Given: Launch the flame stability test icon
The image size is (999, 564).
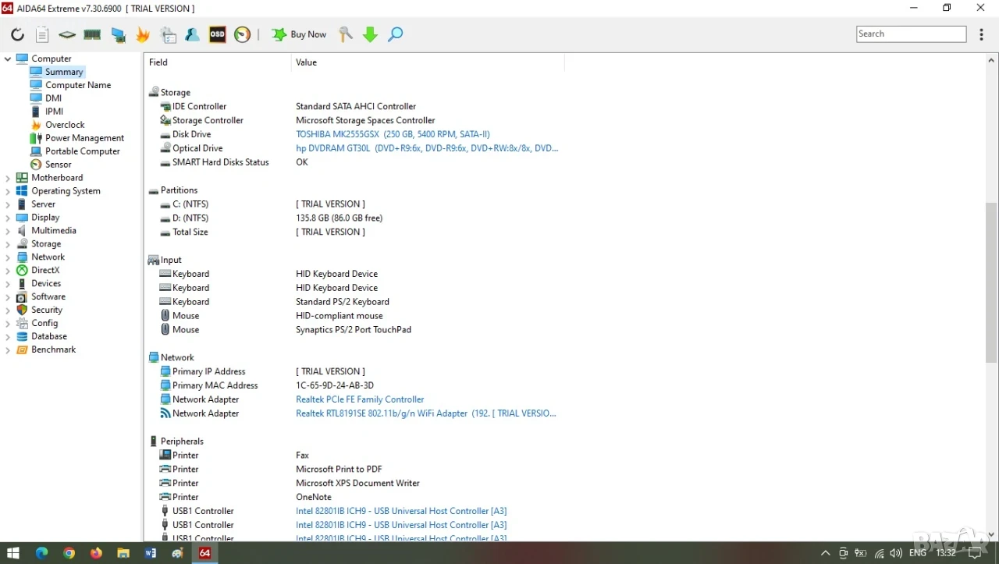Looking at the screenshot, I should click(143, 34).
